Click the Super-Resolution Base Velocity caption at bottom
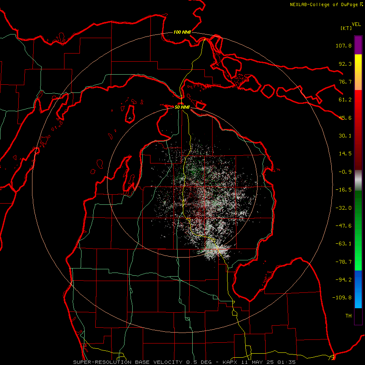 point(185,362)
